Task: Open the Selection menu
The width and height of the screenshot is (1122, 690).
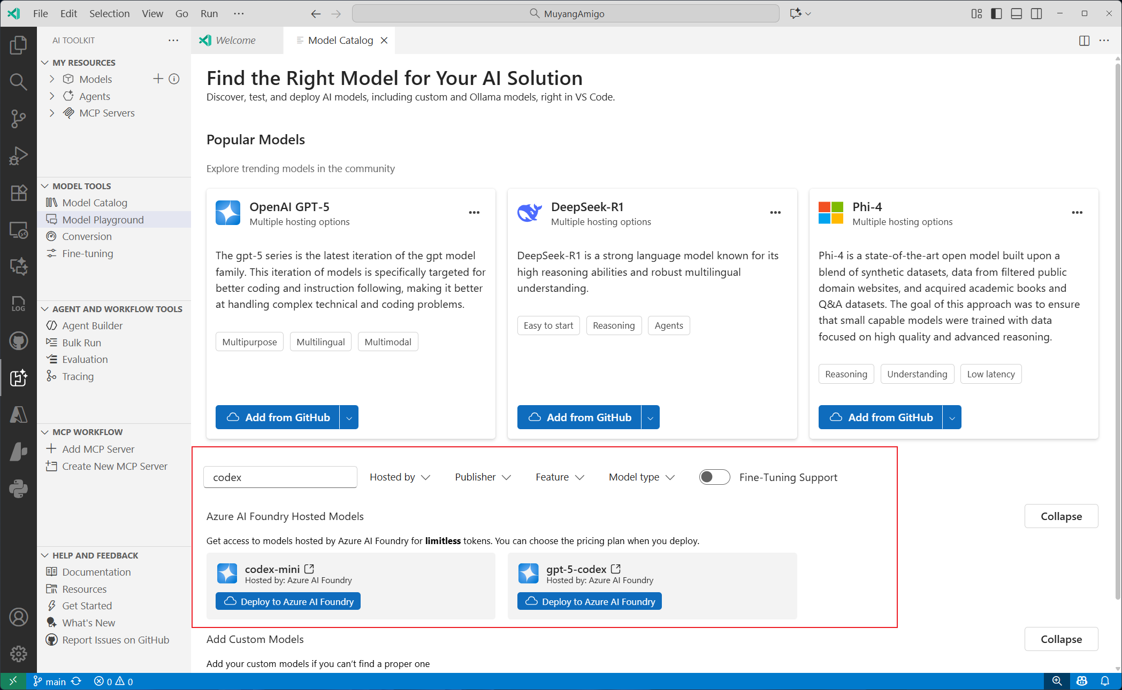Action: (x=109, y=14)
